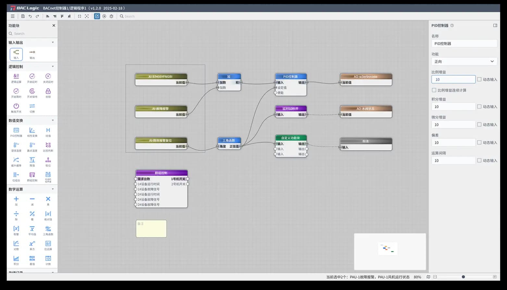
Task: Select the 群组控制 palette icon
Action: [32, 177]
